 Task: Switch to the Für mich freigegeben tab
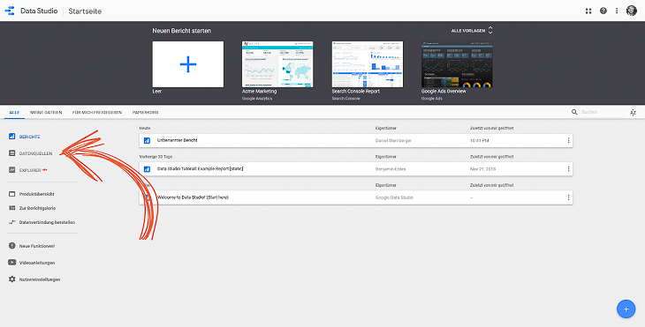[97, 112]
